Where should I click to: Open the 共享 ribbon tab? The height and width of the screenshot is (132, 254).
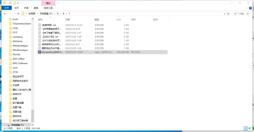26,8
